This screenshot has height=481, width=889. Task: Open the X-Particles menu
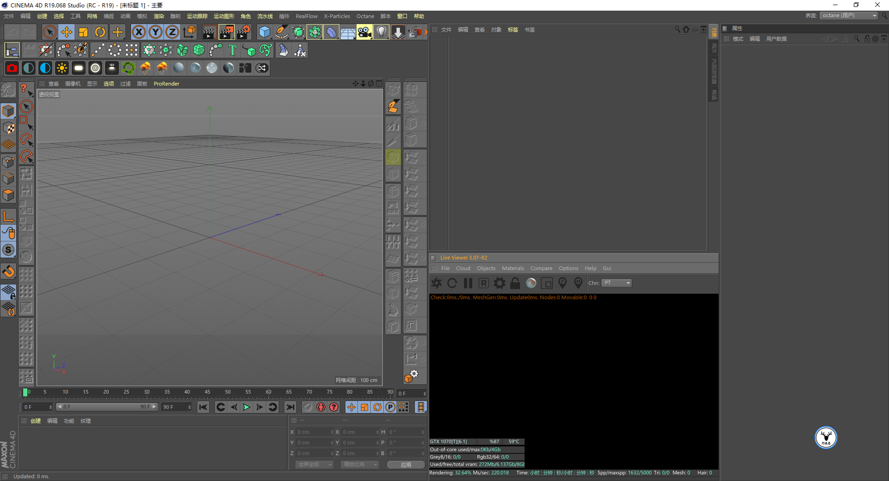coord(337,16)
